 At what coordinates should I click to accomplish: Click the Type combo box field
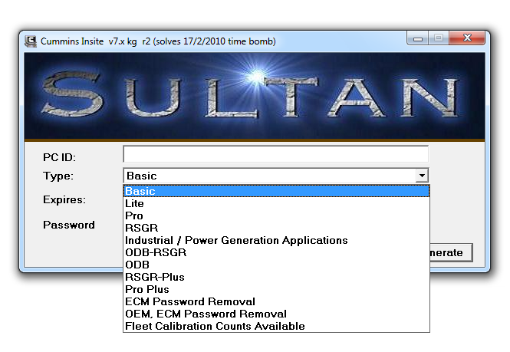tap(268, 176)
